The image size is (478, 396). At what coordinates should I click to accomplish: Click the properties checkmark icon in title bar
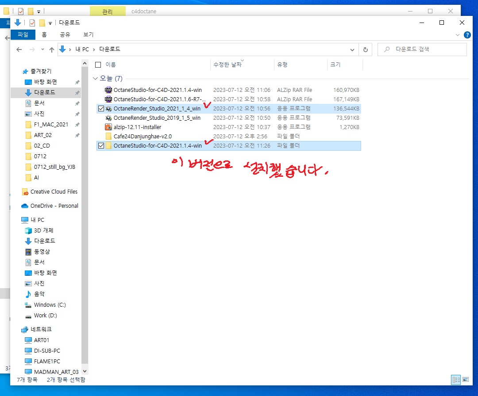point(32,23)
